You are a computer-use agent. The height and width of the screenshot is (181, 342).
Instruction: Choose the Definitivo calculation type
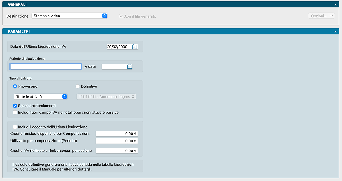tap(78, 87)
